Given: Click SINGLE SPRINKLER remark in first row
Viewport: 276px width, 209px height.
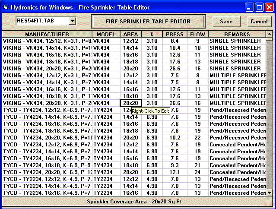Looking at the screenshot, I should pos(237,41).
